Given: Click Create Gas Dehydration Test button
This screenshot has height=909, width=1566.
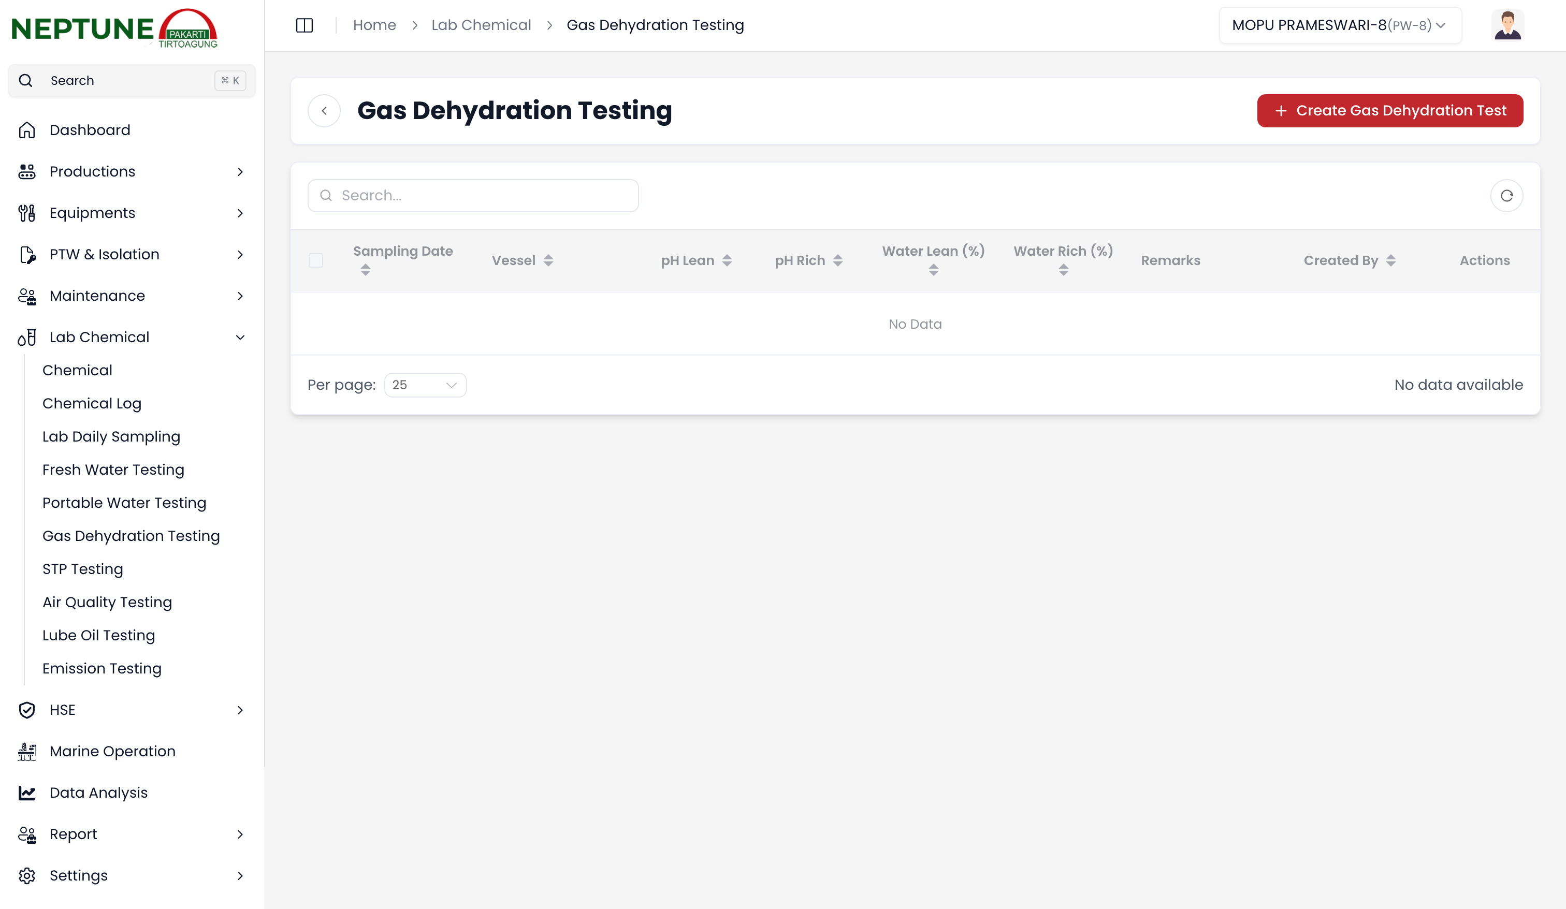Looking at the screenshot, I should click(x=1389, y=111).
